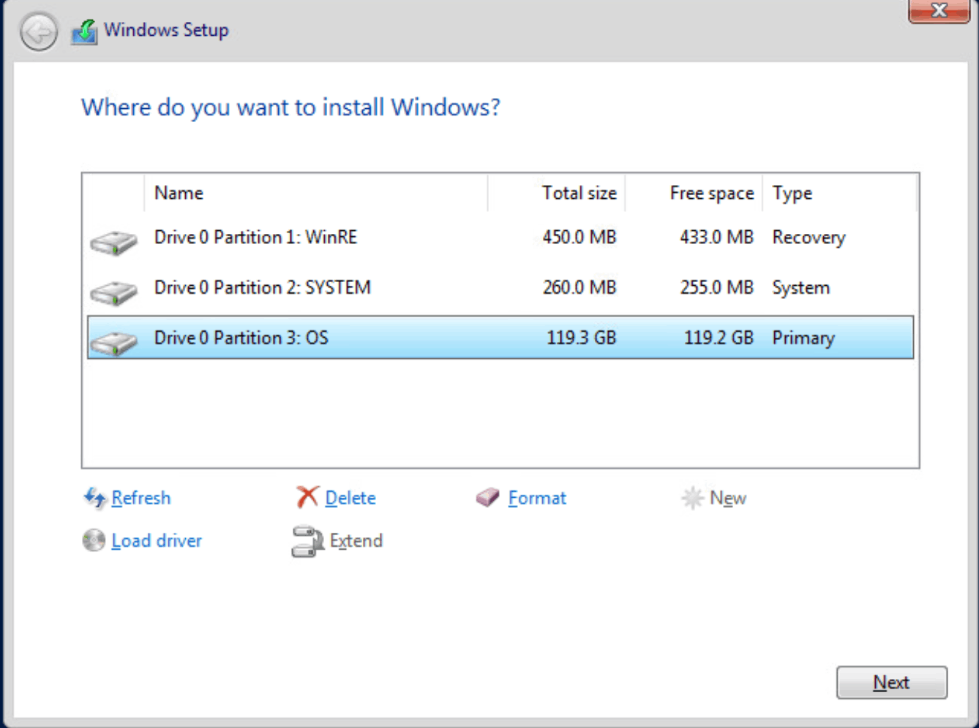Close the Windows Setup window
The height and width of the screenshot is (728, 979).
939,10
